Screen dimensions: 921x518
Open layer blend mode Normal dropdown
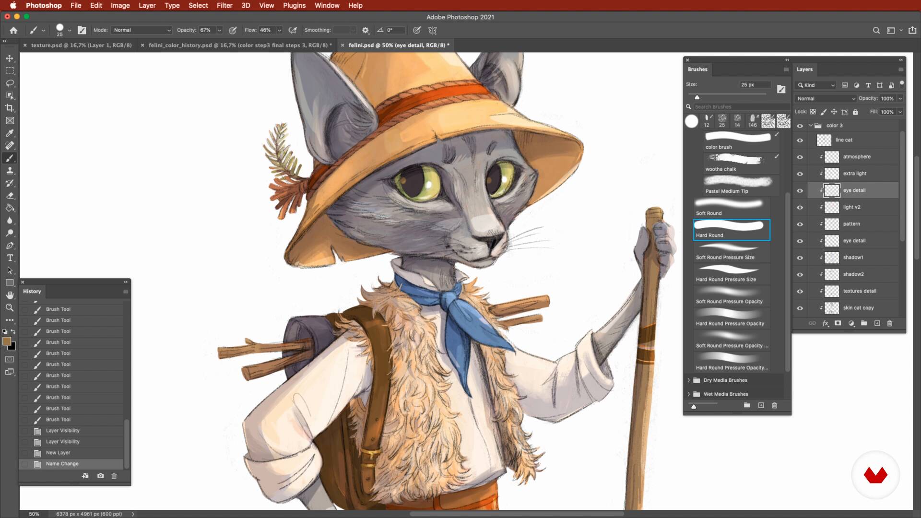coord(826,98)
